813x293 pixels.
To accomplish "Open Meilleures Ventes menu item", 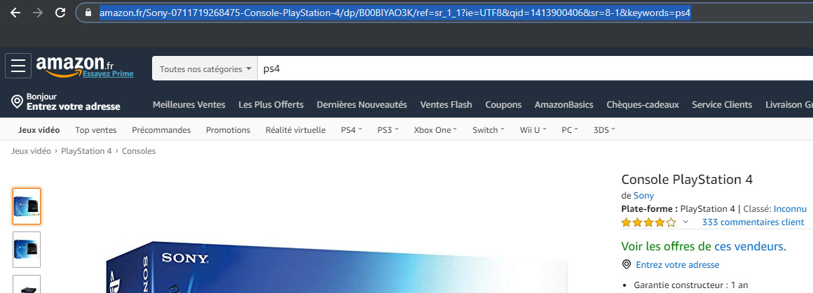I will click(x=189, y=105).
